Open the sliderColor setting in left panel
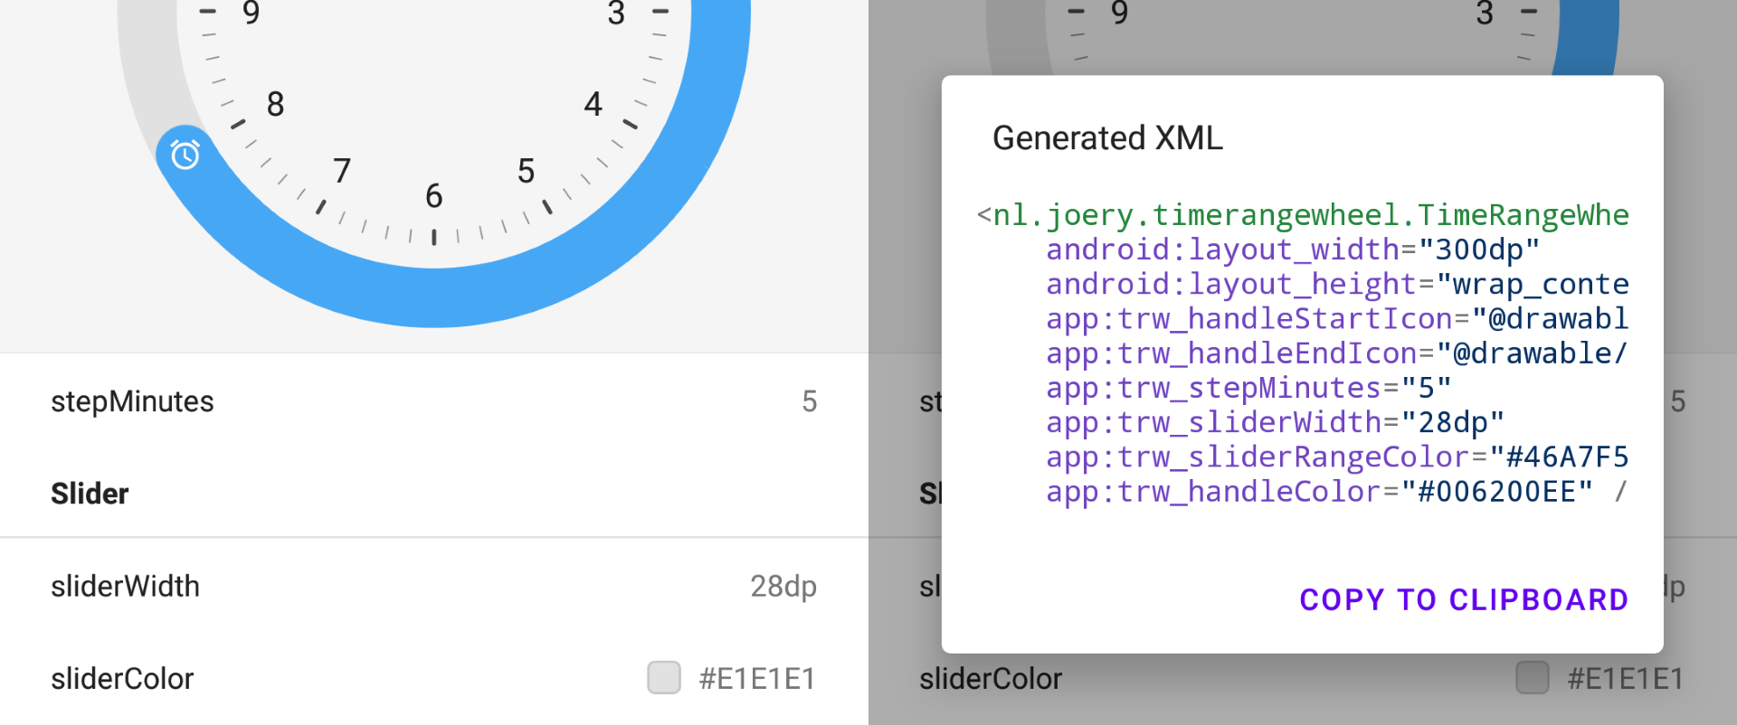 click(x=434, y=678)
